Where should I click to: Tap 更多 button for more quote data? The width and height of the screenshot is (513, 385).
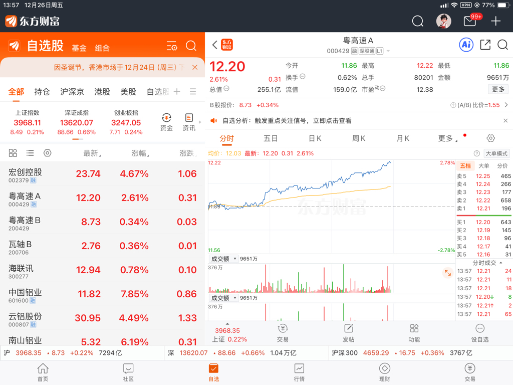(498, 89)
